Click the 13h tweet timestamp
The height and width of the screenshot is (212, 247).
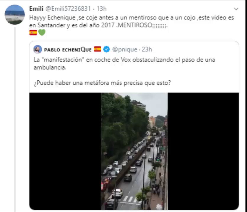pyautogui.click(x=102, y=9)
